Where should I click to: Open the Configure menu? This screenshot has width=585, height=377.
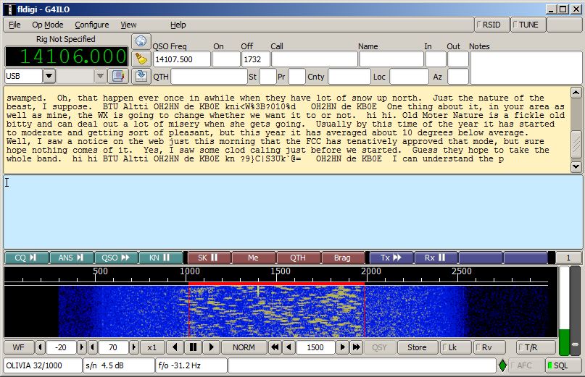[x=92, y=25]
